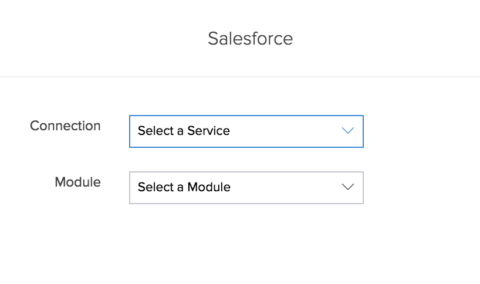The width and height of the screenshot is (480, 284).
Task: Open the Connection service dropdown
Action: (x=246, y=131)
